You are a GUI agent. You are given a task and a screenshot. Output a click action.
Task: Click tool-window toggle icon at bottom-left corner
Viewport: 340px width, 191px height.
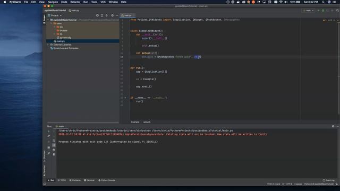tap(45, 184)
